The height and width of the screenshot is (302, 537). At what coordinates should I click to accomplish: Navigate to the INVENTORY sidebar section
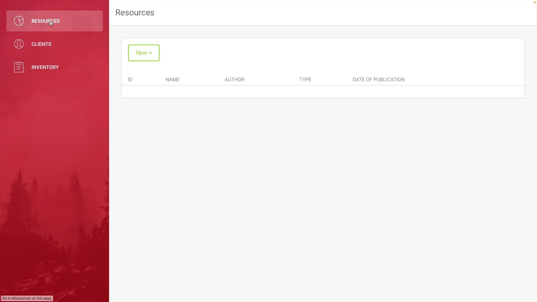point(45,67)
